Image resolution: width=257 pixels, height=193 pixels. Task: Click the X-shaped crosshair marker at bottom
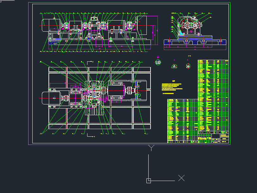(181, 178)
